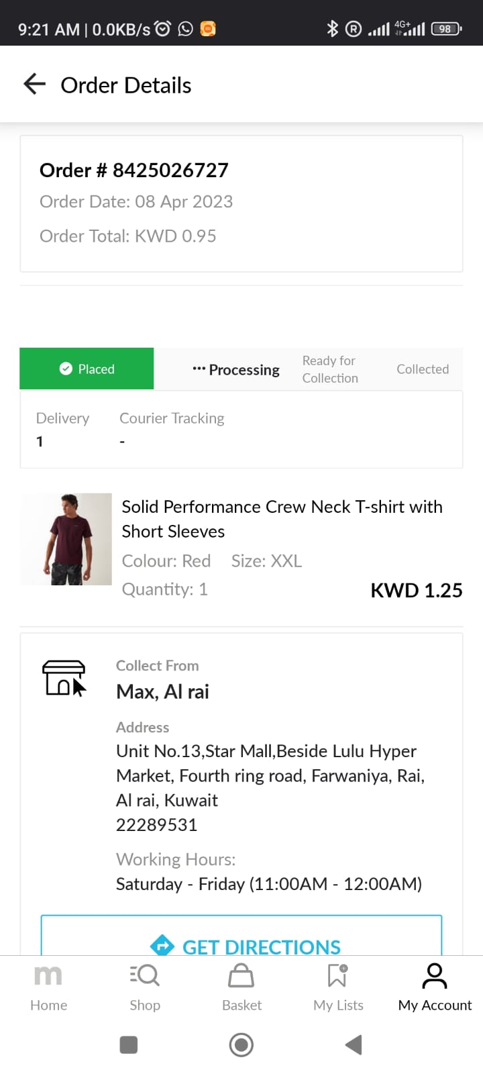
Task: Open the T-shirt product thumbnail
Action: (x=66, y=539)
